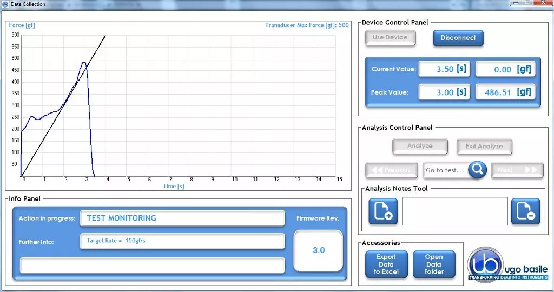This screenshot has width=554, height=292.
Task: Select the Peak Value force field
Action: [505, 92]
